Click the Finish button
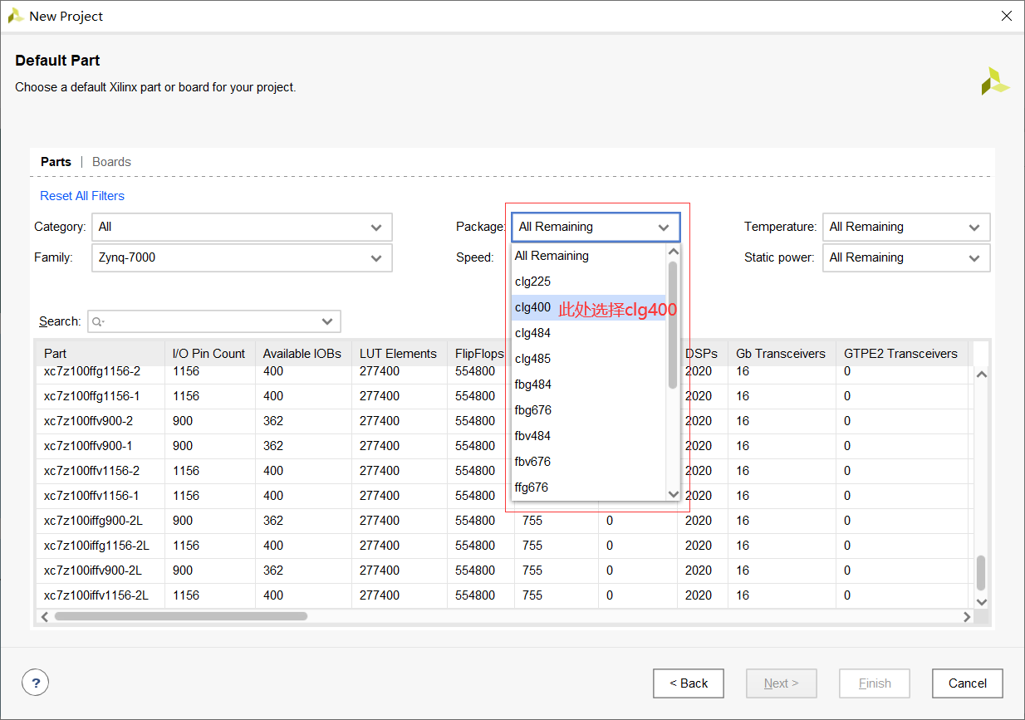This screenshot has width=1025, height=720. (875, 683)
